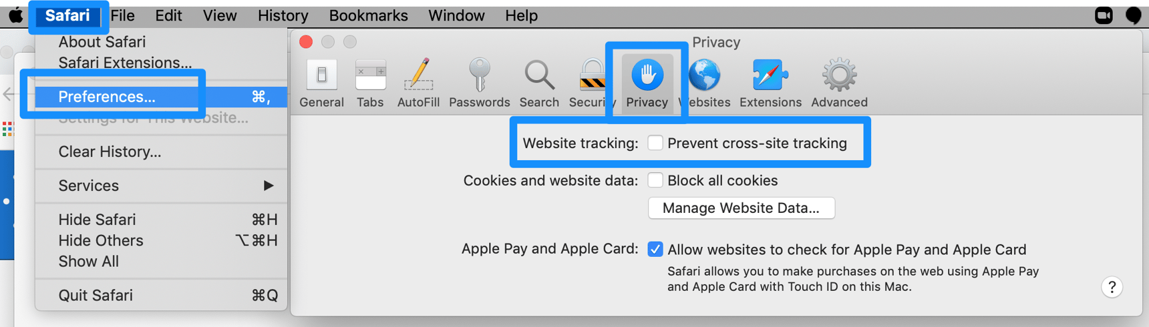Screen dimensions: 1149x327
Task: Click the Manage Website Data button
Action: (x=741, y=208)
